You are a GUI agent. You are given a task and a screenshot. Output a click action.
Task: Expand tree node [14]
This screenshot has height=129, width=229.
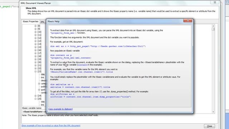click(x=35, y=44)
